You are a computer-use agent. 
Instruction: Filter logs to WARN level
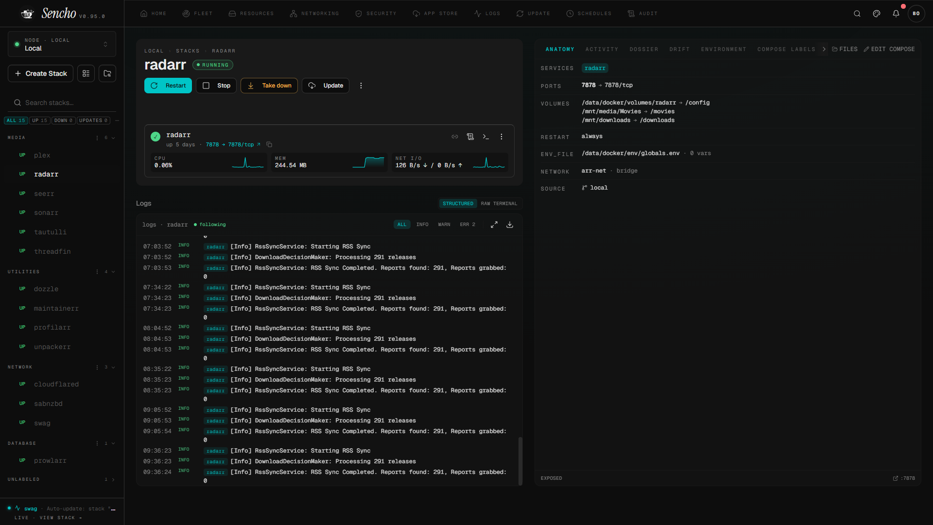coord(444,225)
